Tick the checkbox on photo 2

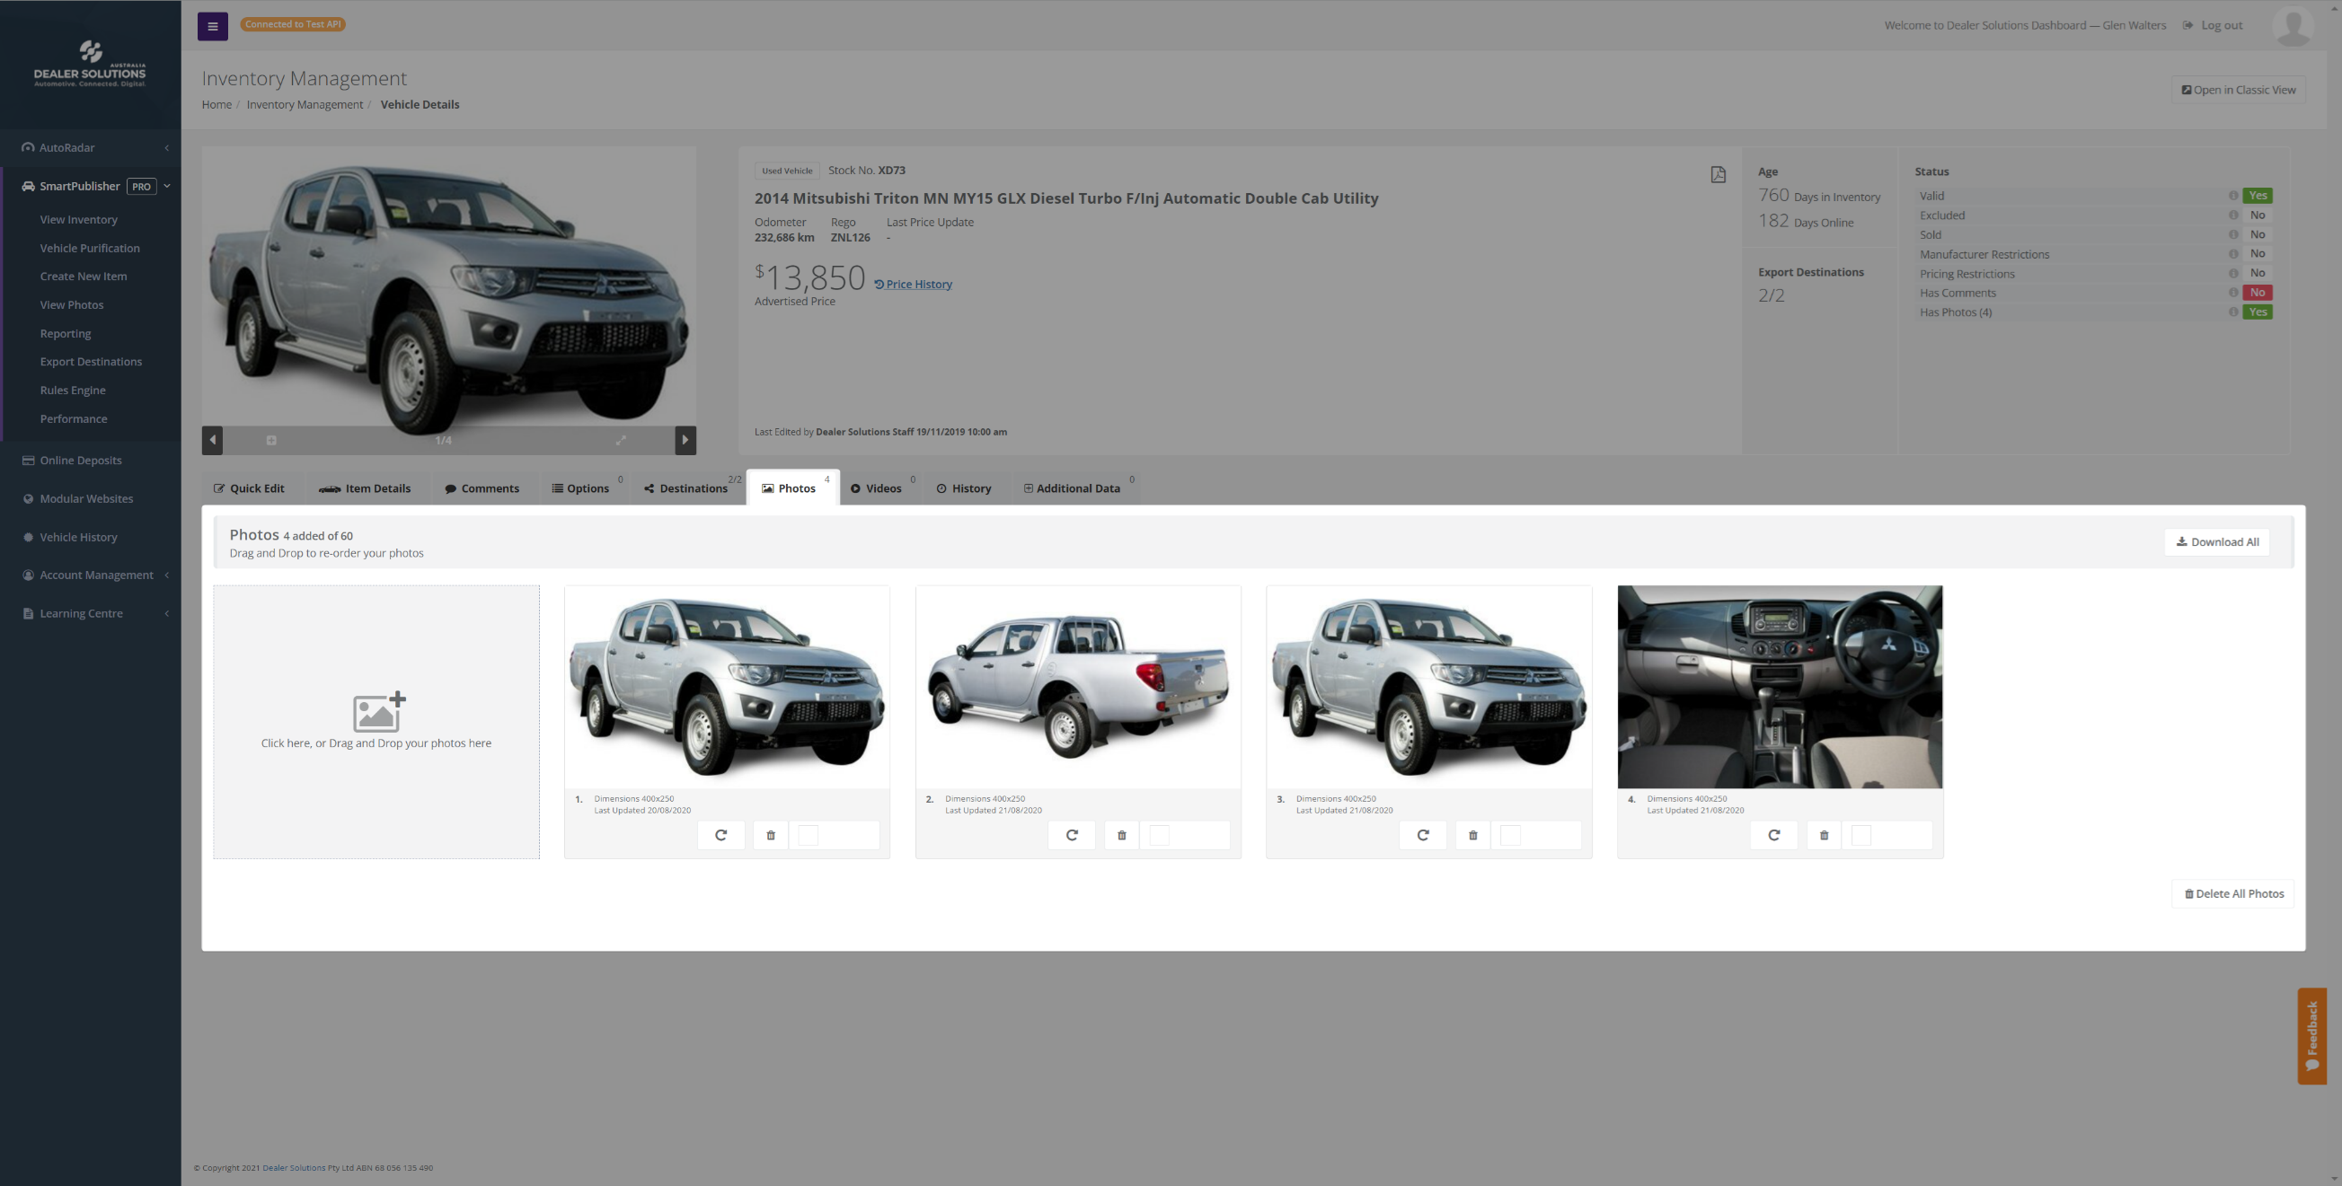tap(1159, 835)
